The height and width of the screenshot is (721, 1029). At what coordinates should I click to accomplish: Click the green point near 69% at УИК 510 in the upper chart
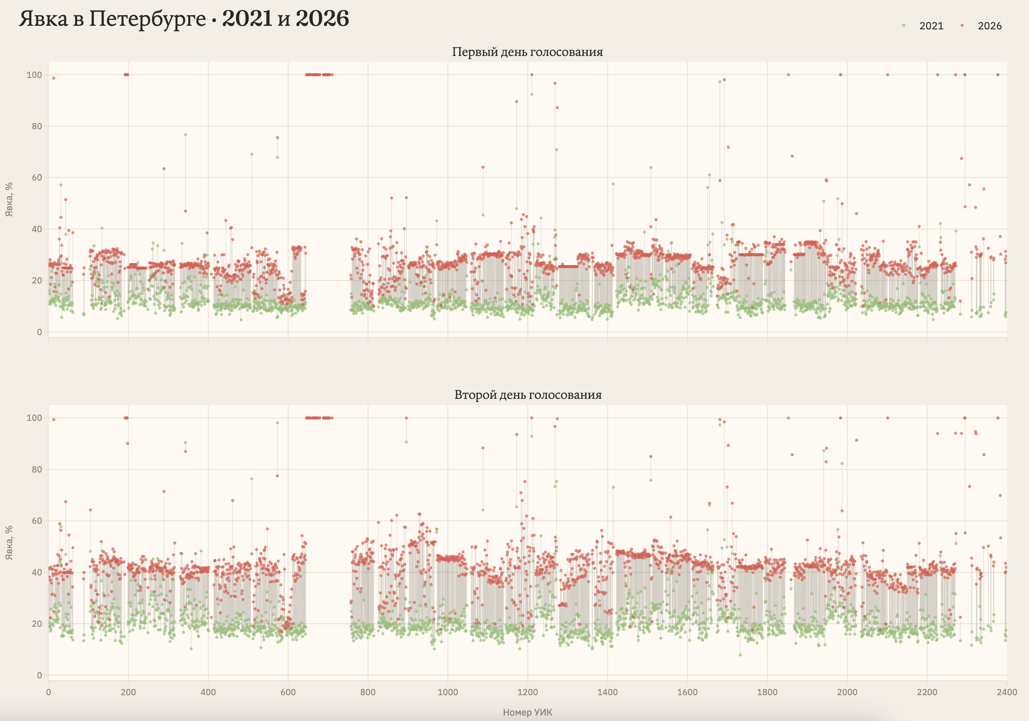click(252, 154)
